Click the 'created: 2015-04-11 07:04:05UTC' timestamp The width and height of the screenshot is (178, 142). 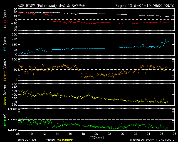(x=152, y=140)
